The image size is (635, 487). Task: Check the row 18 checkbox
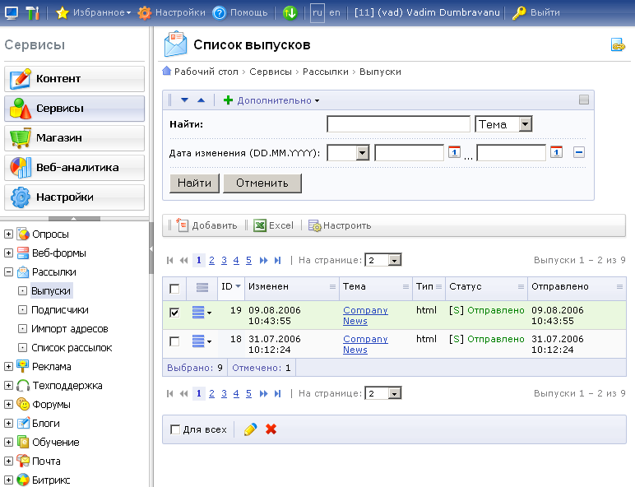point(174,341)
